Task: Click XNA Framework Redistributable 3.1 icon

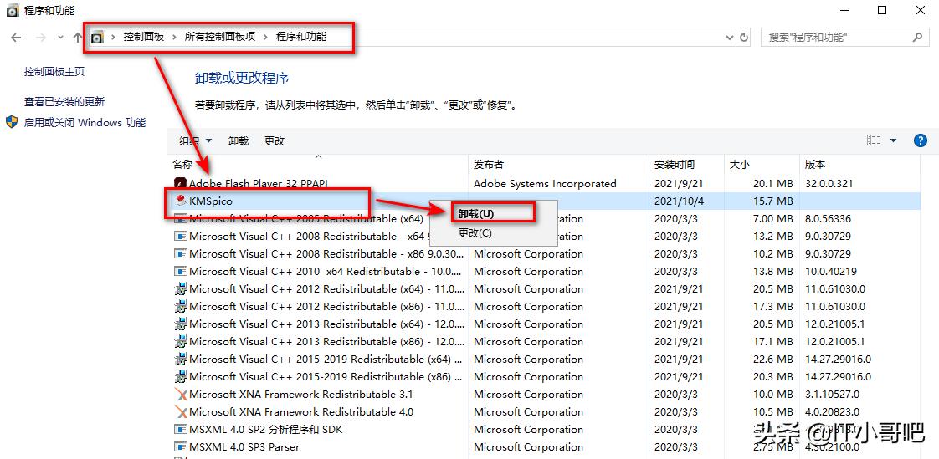Action: point(180,395)
